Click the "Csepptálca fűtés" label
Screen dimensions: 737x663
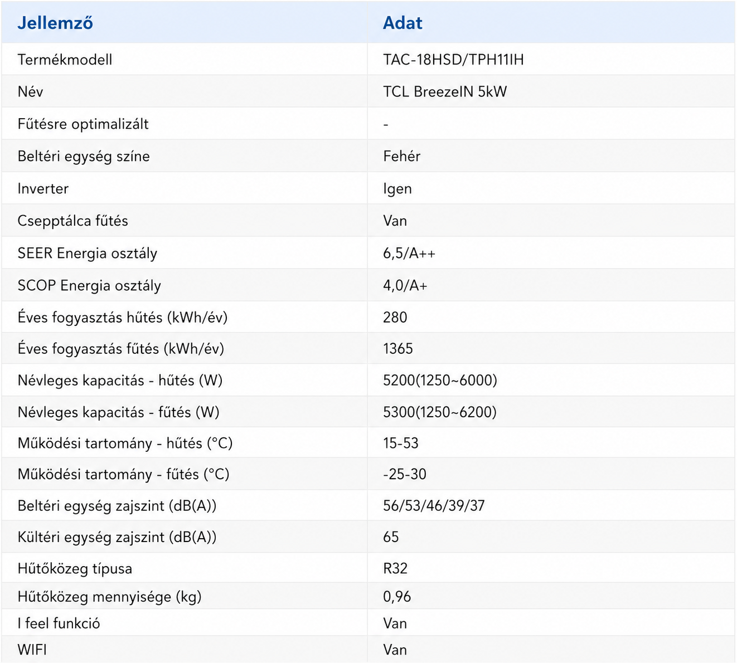click(72, 221)
